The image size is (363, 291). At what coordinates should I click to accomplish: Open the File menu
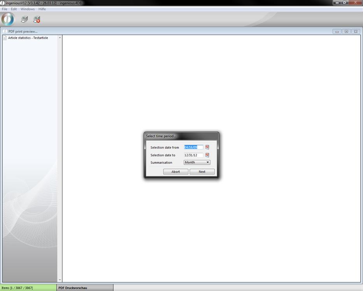click(5, 9)
